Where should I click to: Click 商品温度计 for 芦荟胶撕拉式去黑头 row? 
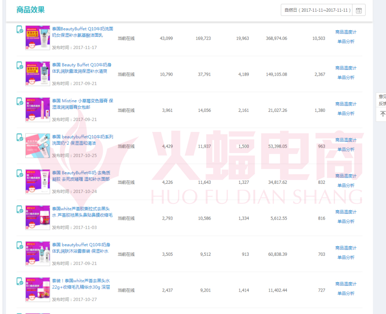coord(346,212)
